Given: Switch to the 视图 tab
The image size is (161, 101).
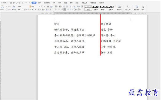Looking at the screenshot, I should point(66,3).
